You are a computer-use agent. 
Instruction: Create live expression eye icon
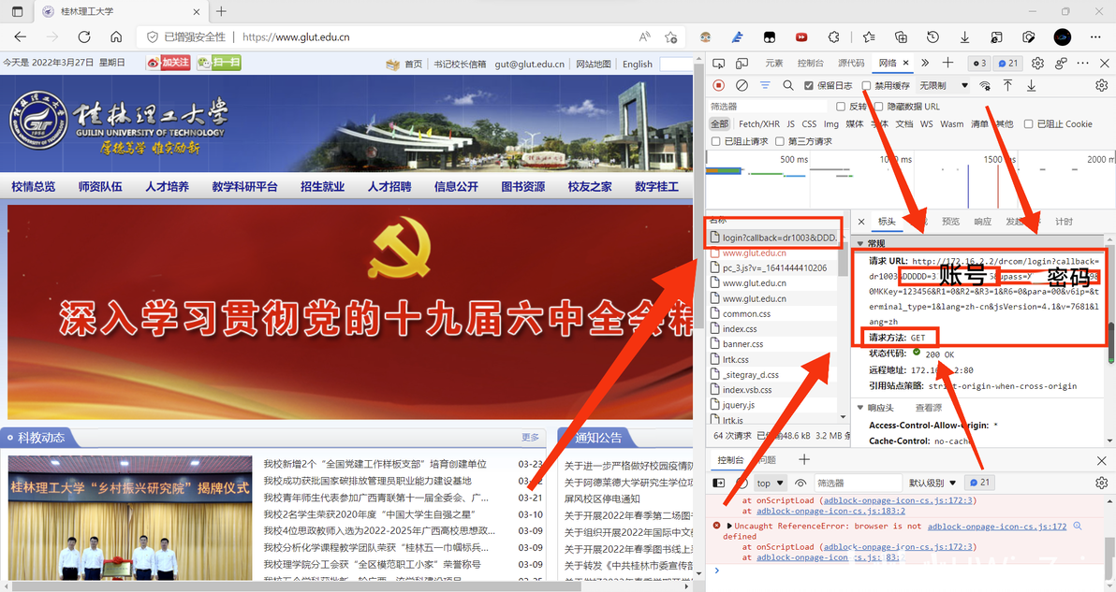point(800,484)
